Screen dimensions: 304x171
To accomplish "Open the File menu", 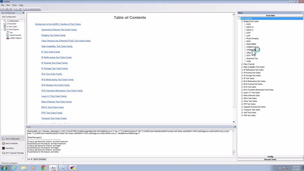I will 3,5.
